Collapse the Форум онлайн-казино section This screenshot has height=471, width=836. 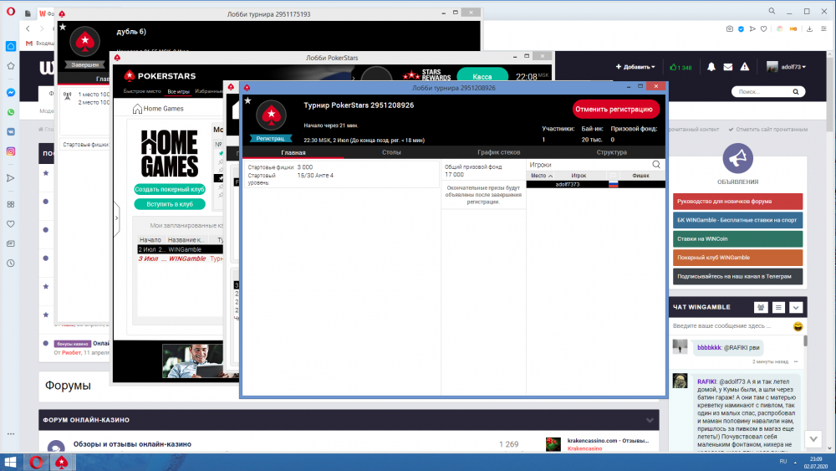[649, 420]
